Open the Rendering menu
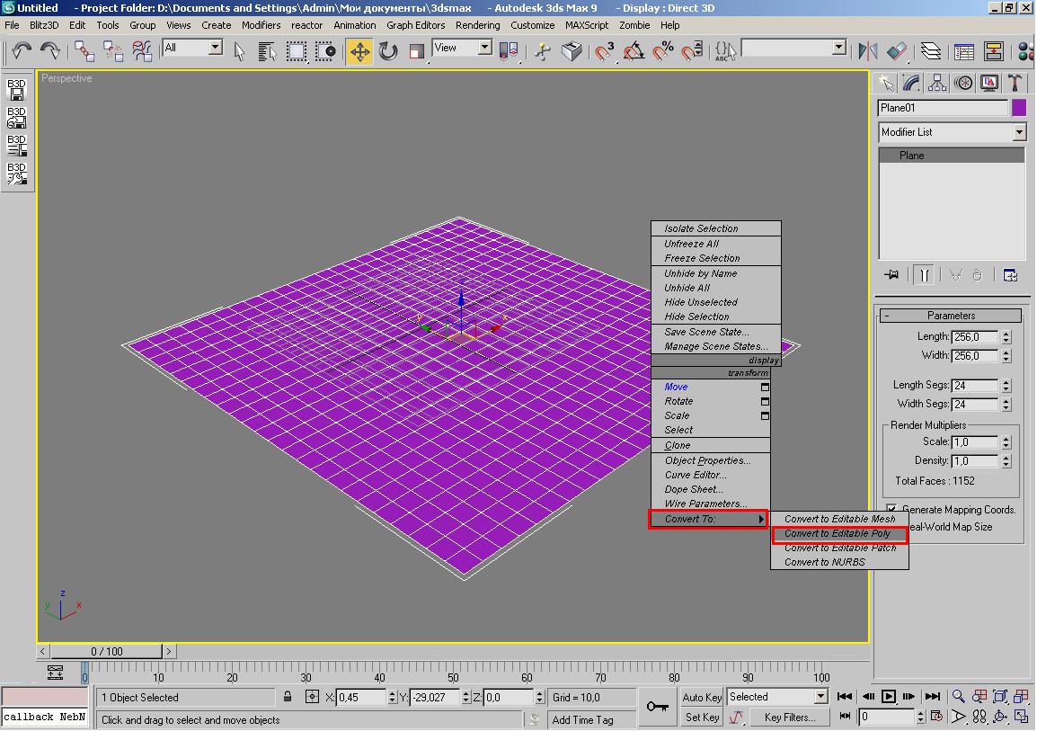 click(477, 25)
